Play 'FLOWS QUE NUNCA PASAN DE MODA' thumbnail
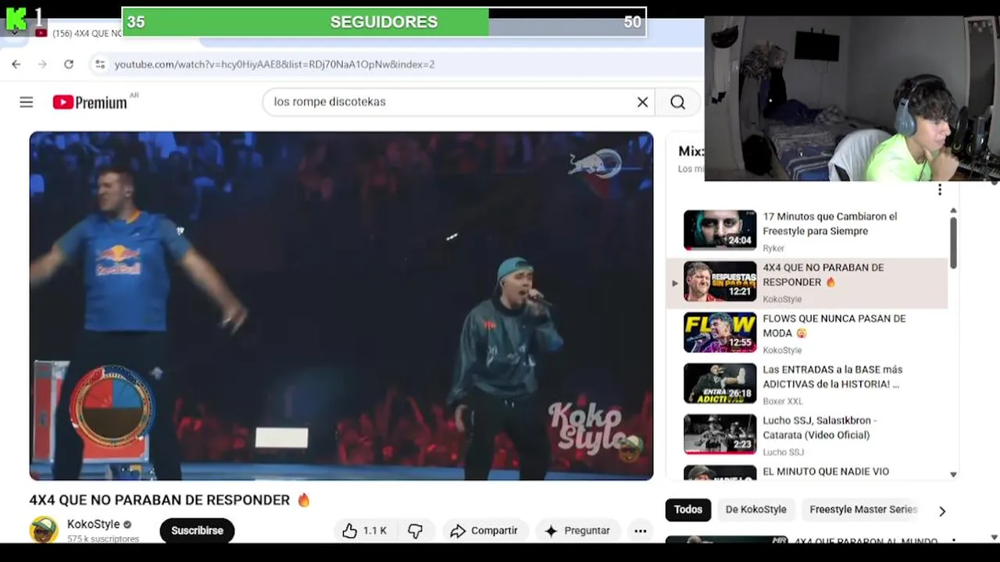The width and height of the screenshot is (1000, 562). (720, 332)
